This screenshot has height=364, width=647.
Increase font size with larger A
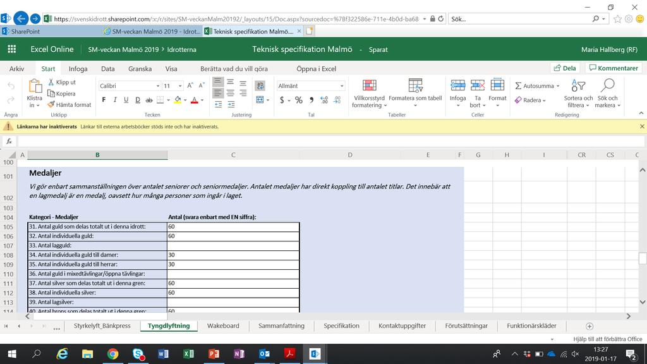(190, 85)
